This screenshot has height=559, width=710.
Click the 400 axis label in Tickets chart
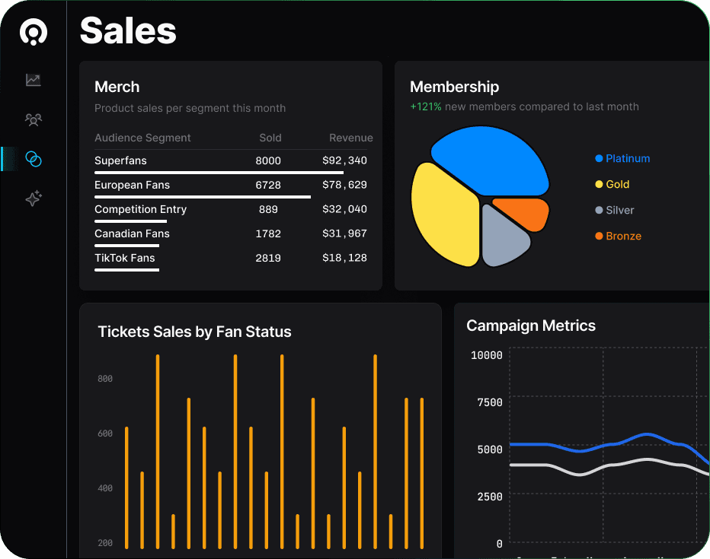point(105,488)
